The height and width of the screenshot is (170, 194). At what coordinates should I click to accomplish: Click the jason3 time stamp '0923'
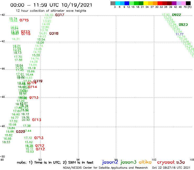click(183, 25)
